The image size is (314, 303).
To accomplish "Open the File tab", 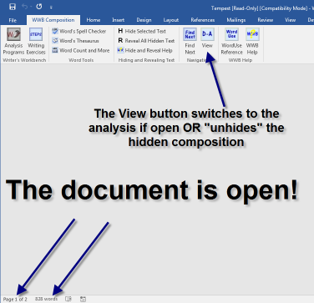I will (x=13, y=20).
